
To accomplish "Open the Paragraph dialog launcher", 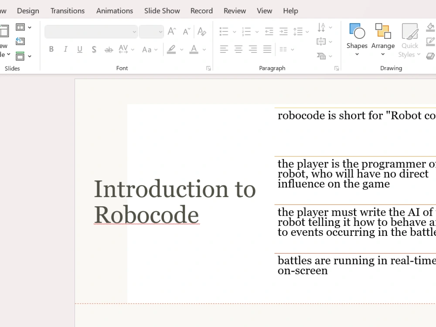I will click(337, 68).
